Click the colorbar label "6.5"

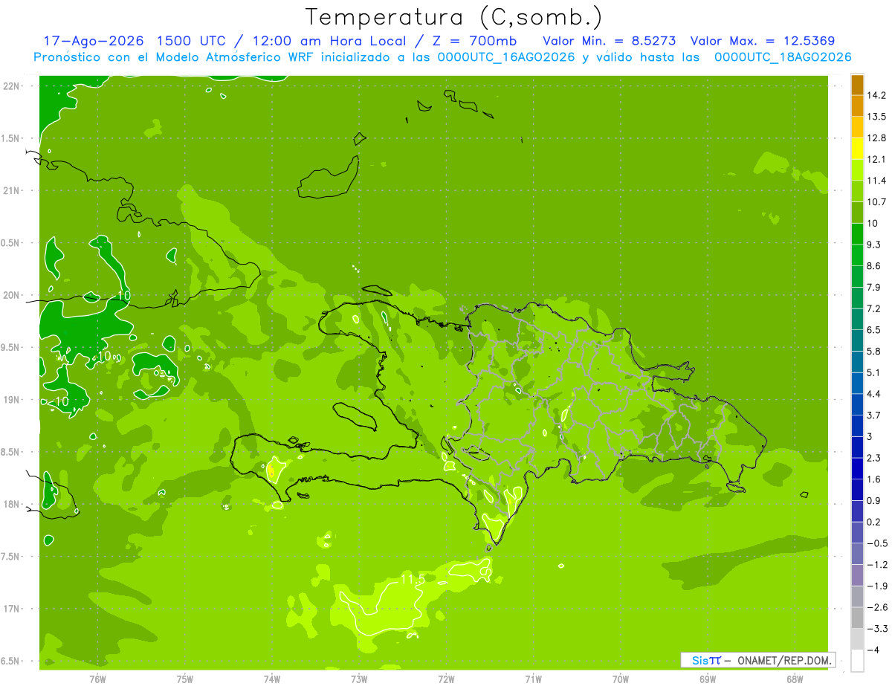click(x=873, y=330)
